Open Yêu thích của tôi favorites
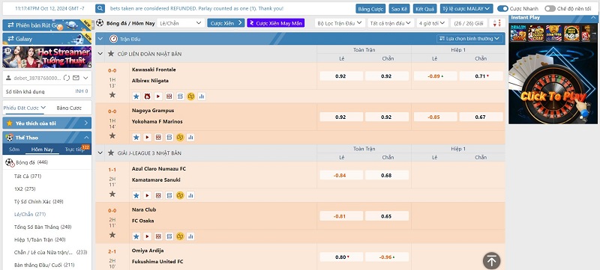 coord(47,123)
